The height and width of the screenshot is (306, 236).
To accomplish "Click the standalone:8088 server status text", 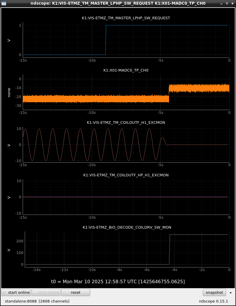I will (x=37, y=301).
